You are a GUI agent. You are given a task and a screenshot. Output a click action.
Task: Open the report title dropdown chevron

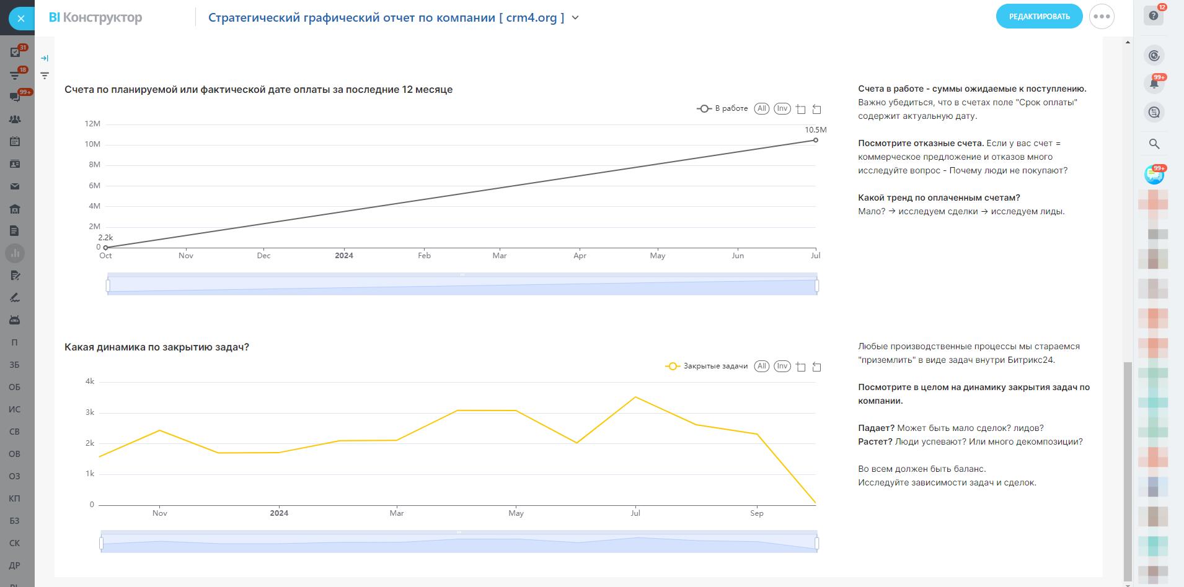[575, 18]
